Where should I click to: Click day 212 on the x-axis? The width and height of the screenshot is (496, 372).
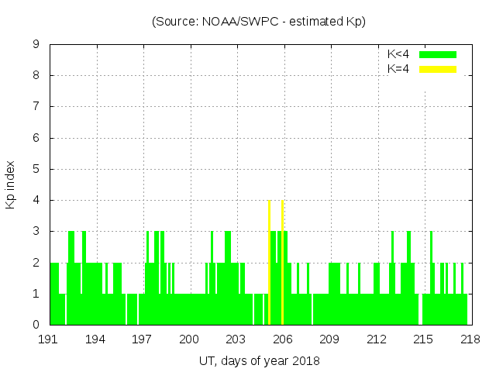coord(377,339)
